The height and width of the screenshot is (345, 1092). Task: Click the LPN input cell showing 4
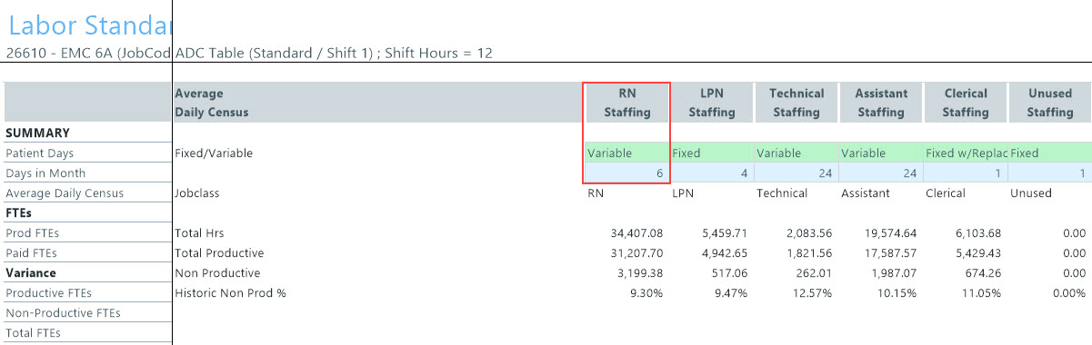click(712, 173)
